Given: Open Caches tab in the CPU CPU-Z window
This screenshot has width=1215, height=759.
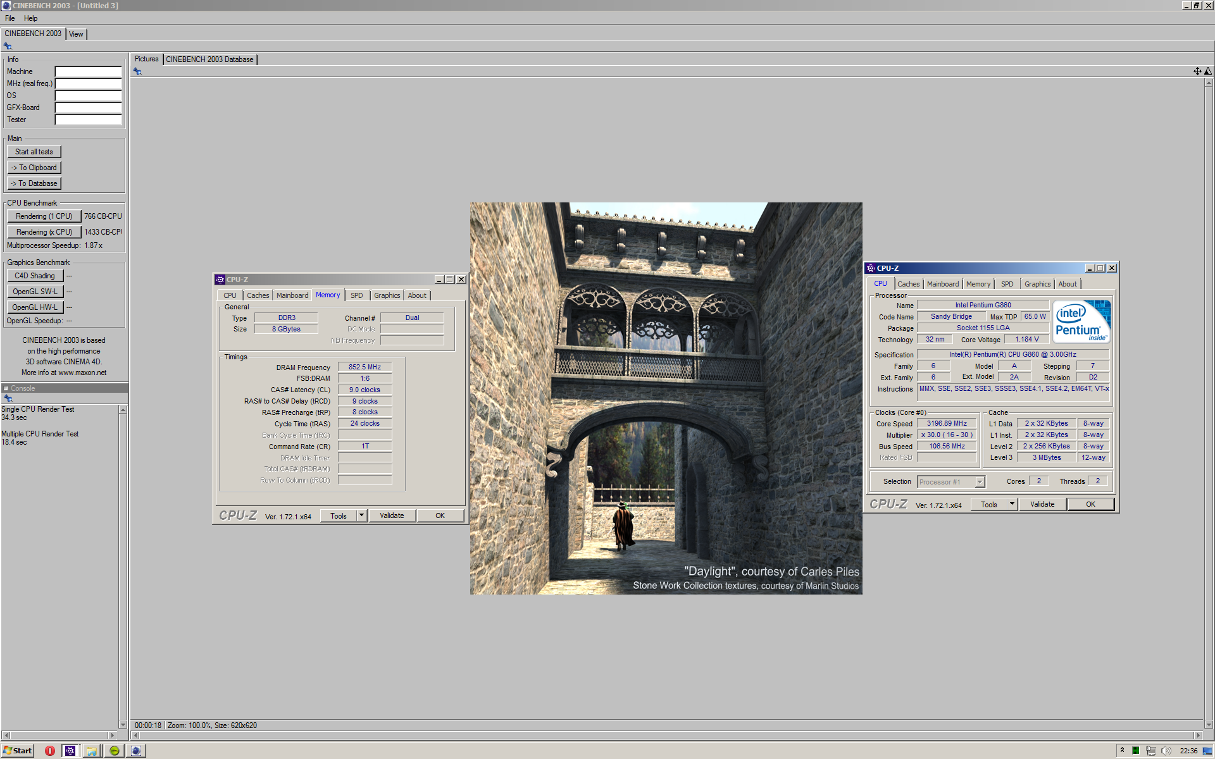Looking at the screenshot, I should (908, 284).
